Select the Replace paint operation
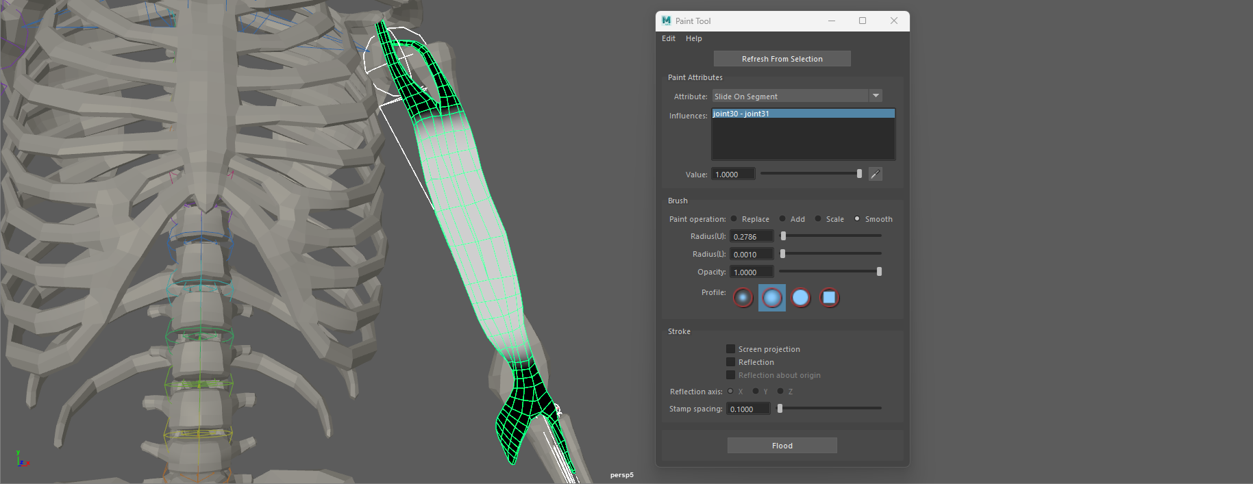The image size is (1253, 484). (x=734, y=219)
